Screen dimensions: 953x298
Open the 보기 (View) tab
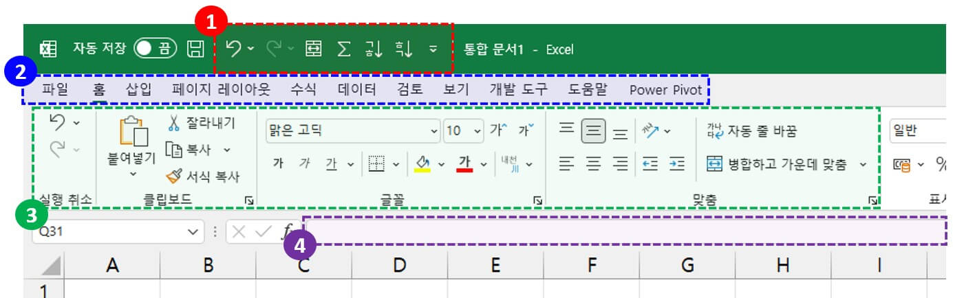456,89
